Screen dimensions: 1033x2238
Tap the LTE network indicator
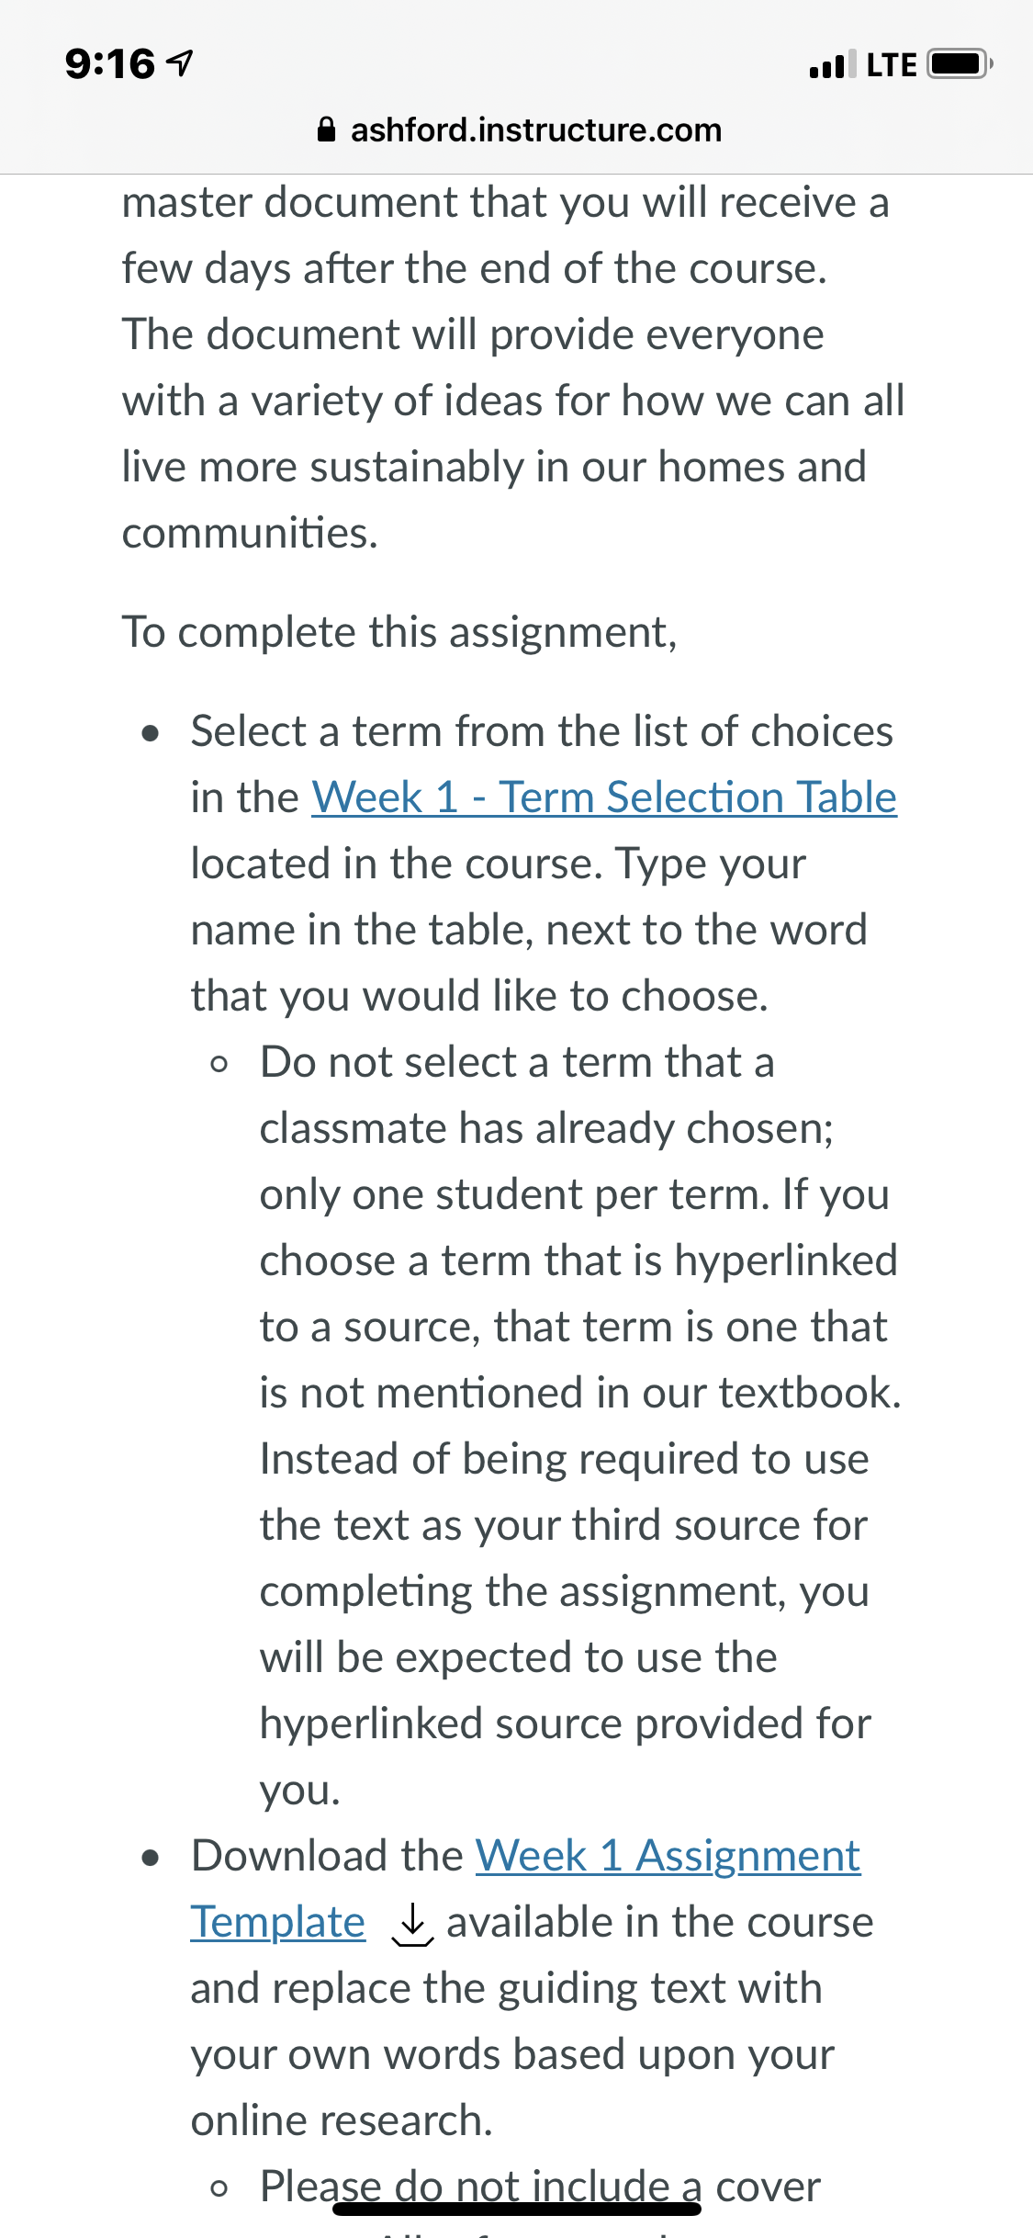[892, 65]
